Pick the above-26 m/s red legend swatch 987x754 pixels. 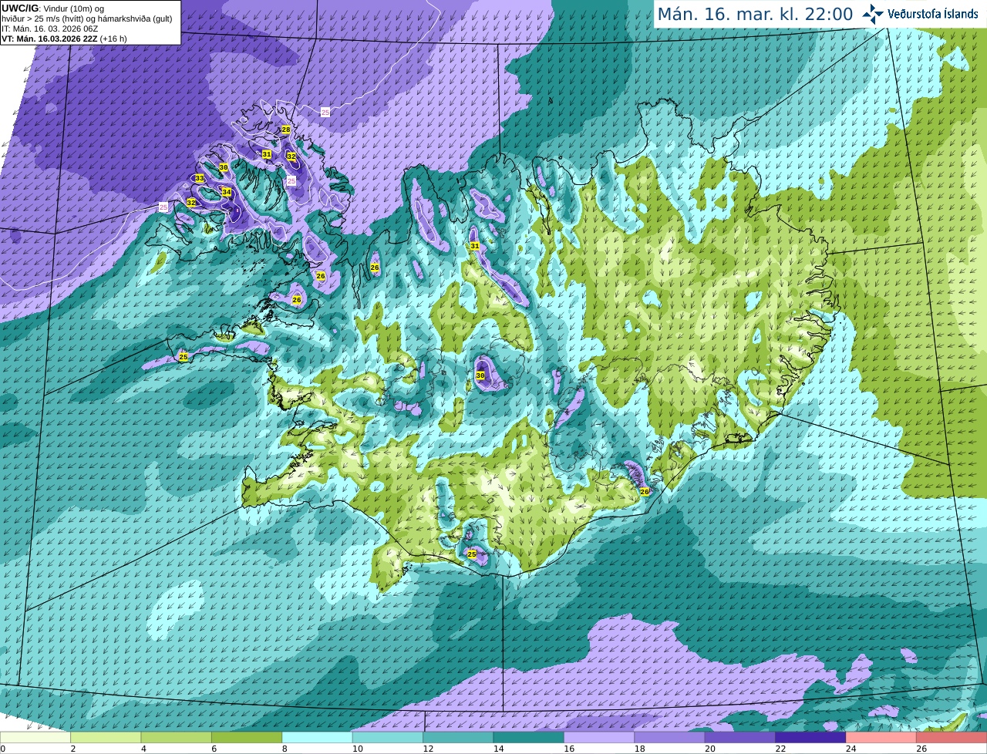point(952,738)
